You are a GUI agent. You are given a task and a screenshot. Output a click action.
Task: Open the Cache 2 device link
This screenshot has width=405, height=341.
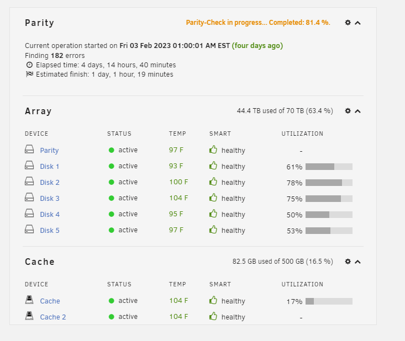[x=53, y=317]
